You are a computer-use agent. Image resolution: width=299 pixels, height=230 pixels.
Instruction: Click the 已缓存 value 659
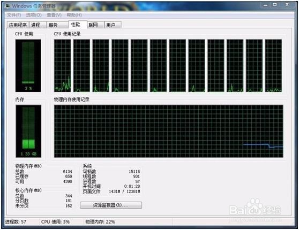69,177
